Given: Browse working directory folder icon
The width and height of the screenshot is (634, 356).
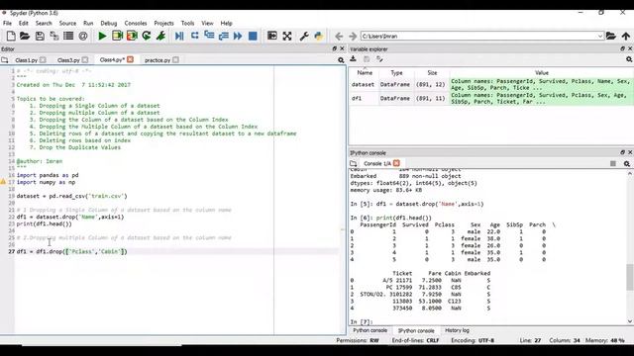Looking at the screenshot, I should pos(611,36).
